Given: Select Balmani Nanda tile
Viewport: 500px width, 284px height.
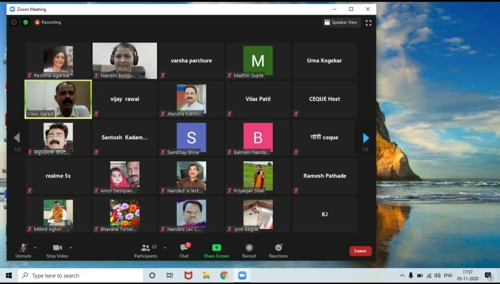Looking at the screenshot, I should coord(258,138).
